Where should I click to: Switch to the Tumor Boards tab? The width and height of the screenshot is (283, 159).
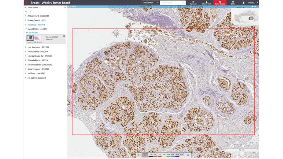point(220,3)
